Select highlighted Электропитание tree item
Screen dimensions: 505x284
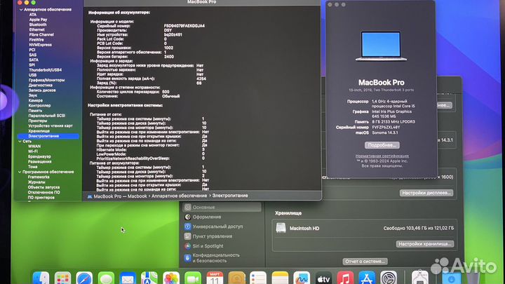(48, 136)
